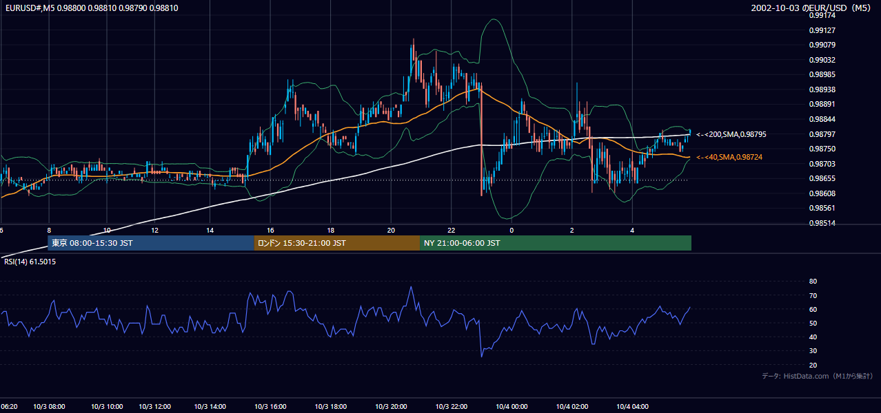881x413 pixels.
Task: Click price scale value 0.98608
Action: 822,193
